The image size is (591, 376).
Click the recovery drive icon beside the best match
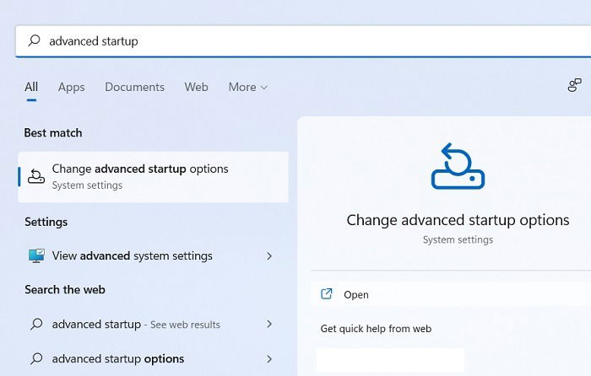coord(36,176)
